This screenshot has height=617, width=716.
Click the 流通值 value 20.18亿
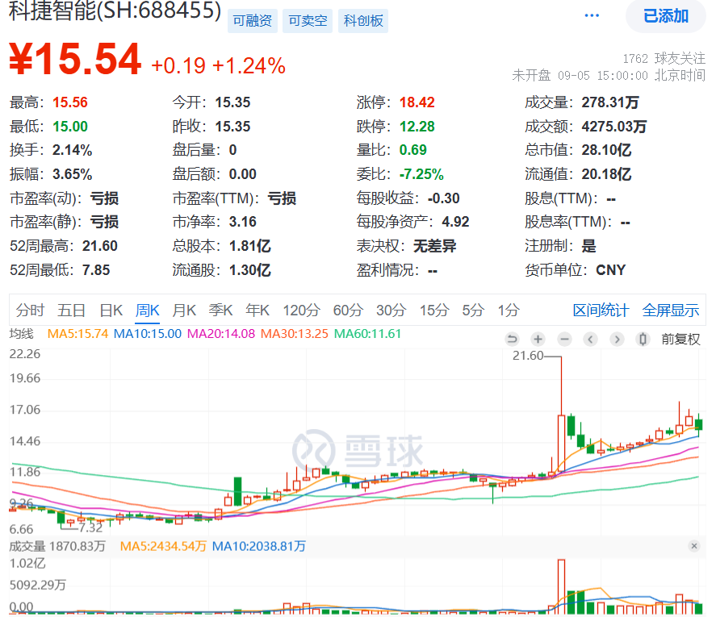click(x=606, y=174)
